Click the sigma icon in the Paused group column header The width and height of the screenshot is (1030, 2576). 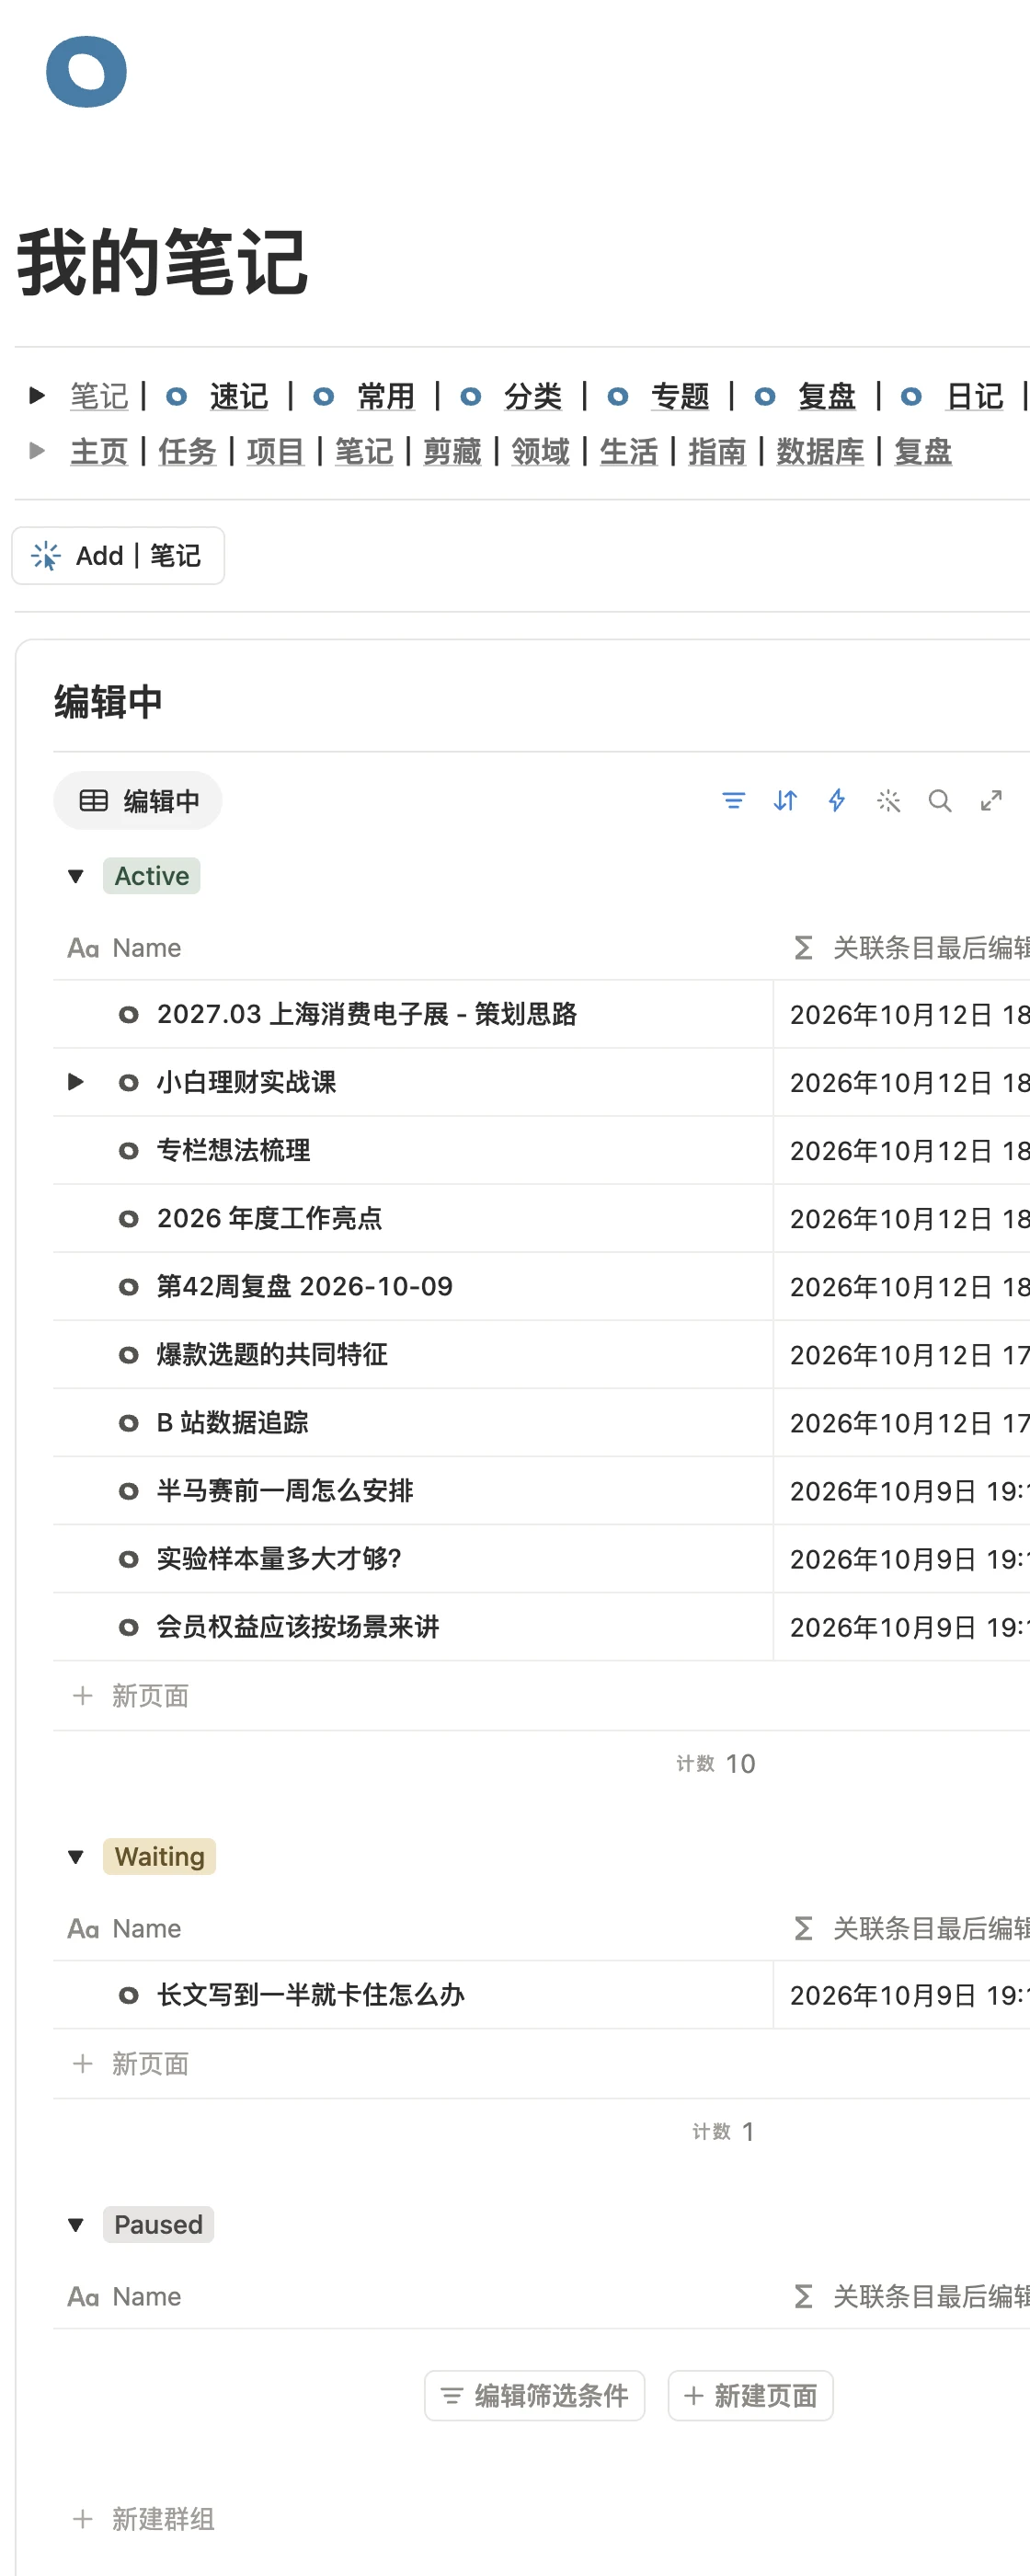[803, 2297]
